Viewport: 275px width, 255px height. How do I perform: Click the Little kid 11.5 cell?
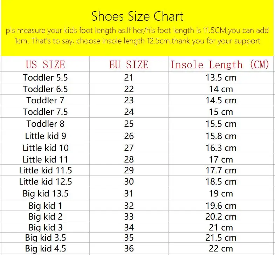point(46,170)
